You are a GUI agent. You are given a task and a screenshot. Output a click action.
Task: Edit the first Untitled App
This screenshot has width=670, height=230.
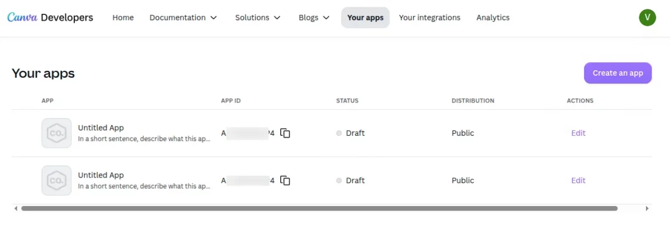(x=578, y=133)
